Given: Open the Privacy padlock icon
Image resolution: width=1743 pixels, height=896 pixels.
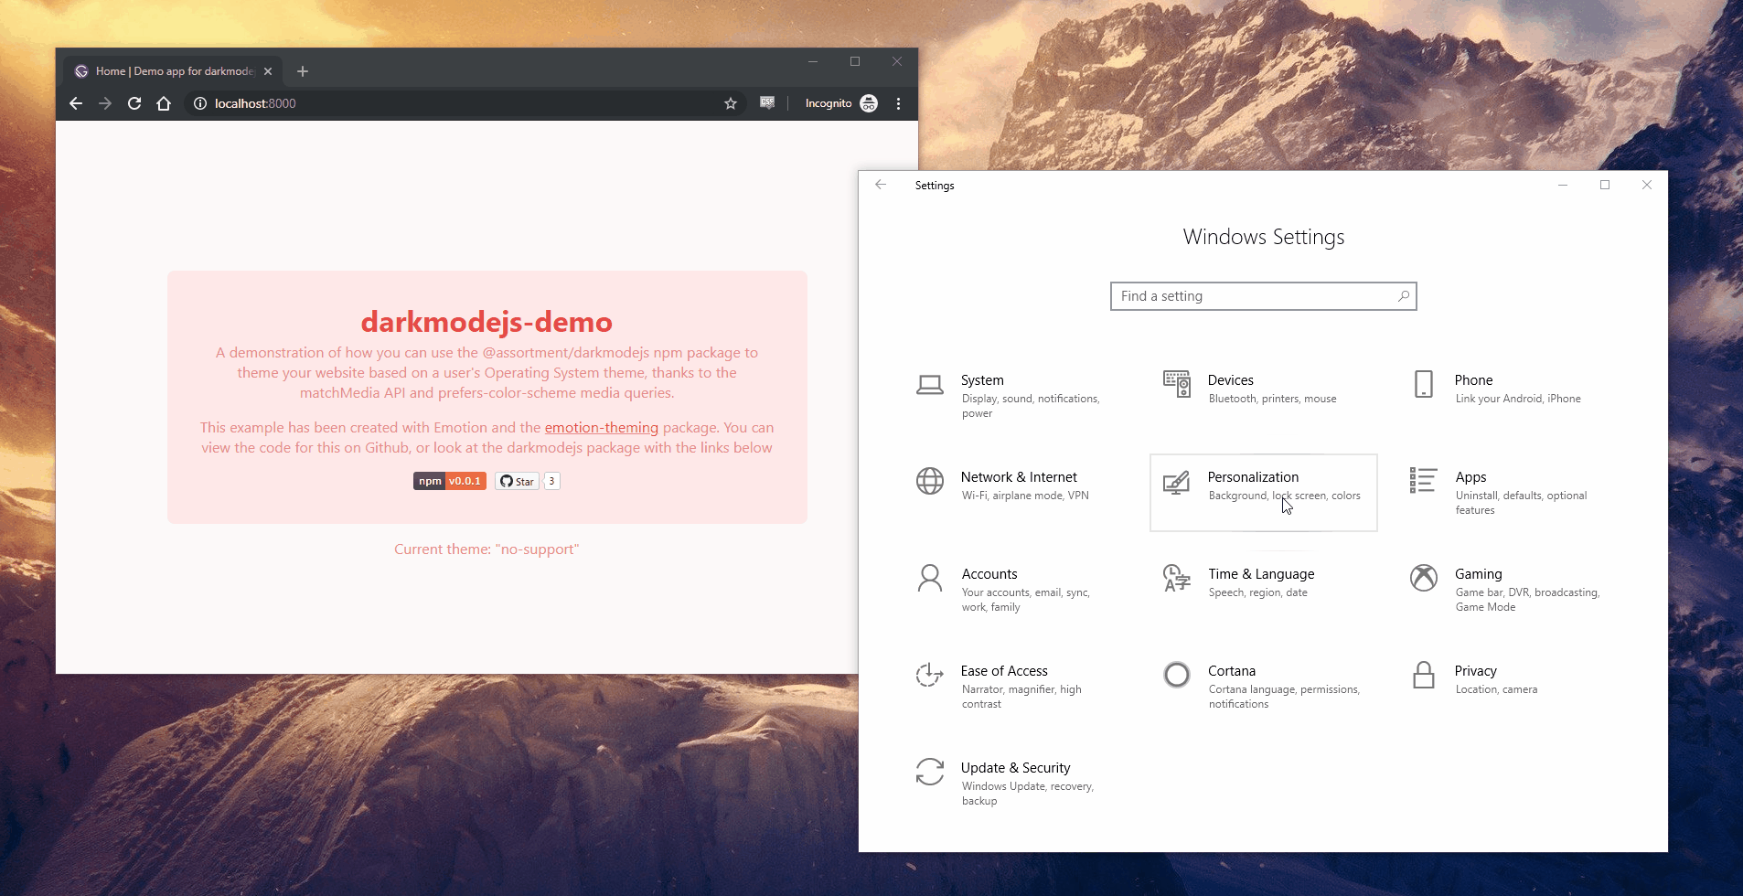Looking at the screenshot, I should pyautogui.click(x=1423, y=675).
